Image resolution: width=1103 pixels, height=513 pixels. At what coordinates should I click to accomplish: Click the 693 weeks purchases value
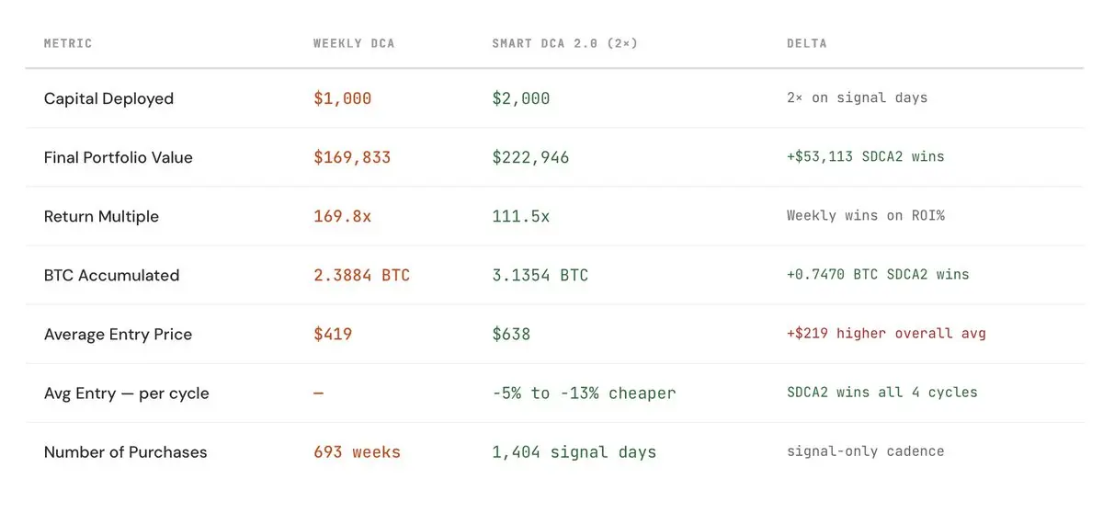pyautogui.click(x=357, y=451)
